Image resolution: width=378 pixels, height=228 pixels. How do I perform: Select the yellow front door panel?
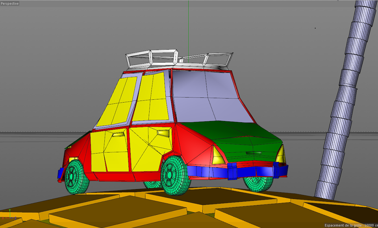(x=150, y=149)
